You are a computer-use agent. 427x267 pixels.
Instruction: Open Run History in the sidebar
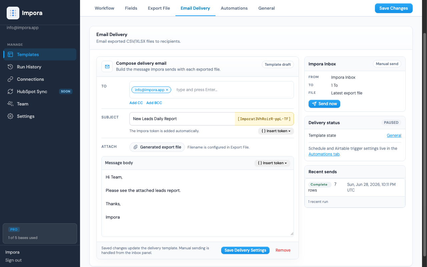click(x=40, y=67)
